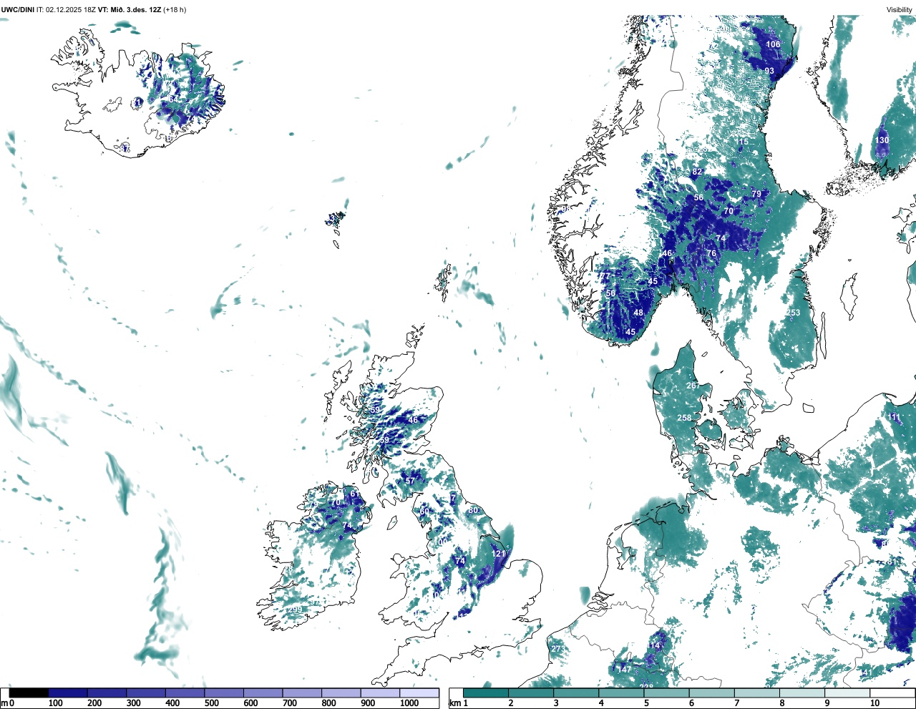916x709 pixels.
Task: Click the '79' visibility value in Sweden
Action: click(756, 194)
